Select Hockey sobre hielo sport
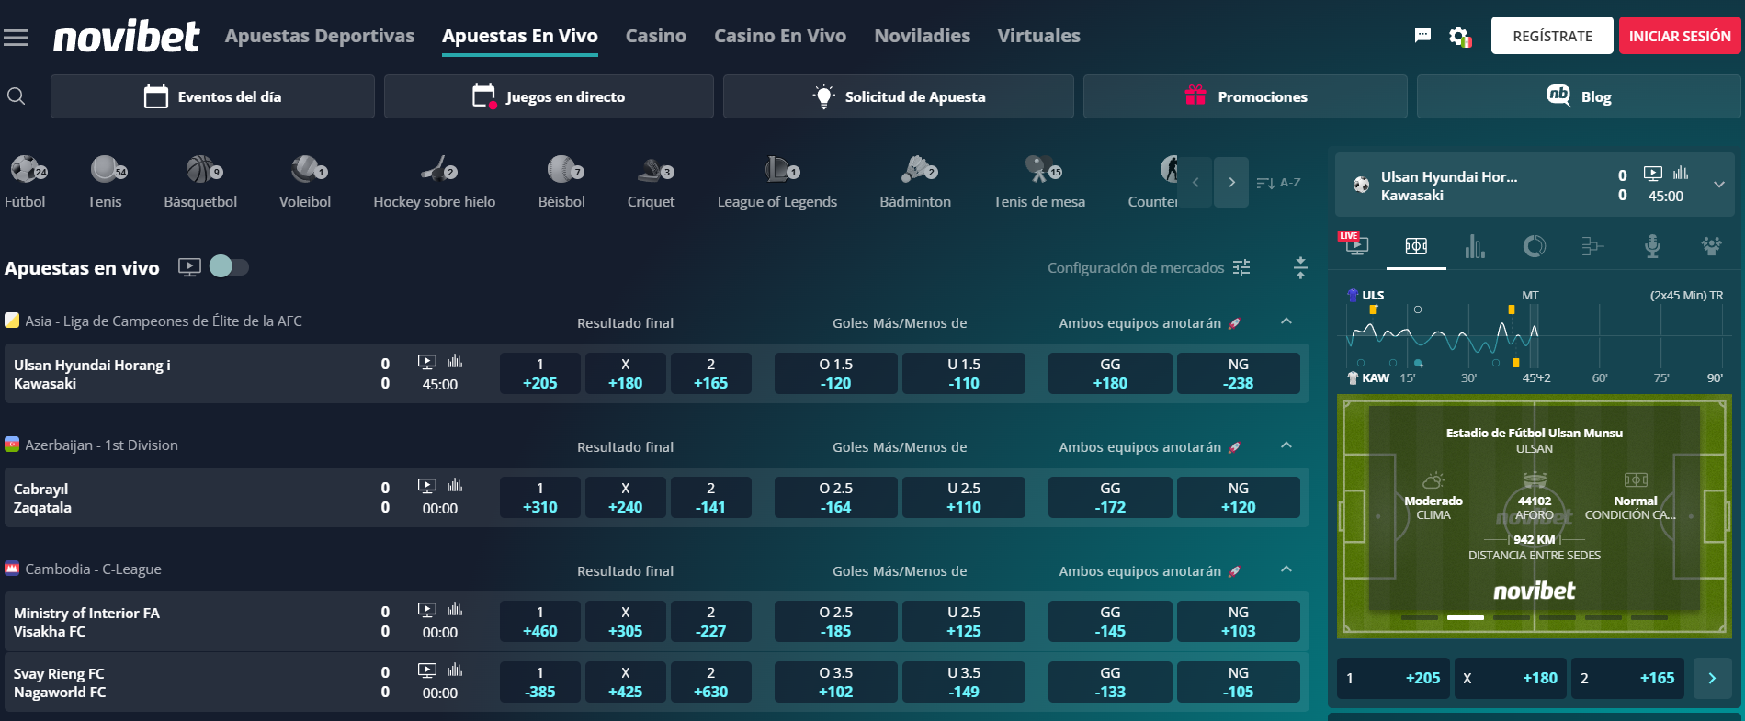 click(x=434, y=182)
